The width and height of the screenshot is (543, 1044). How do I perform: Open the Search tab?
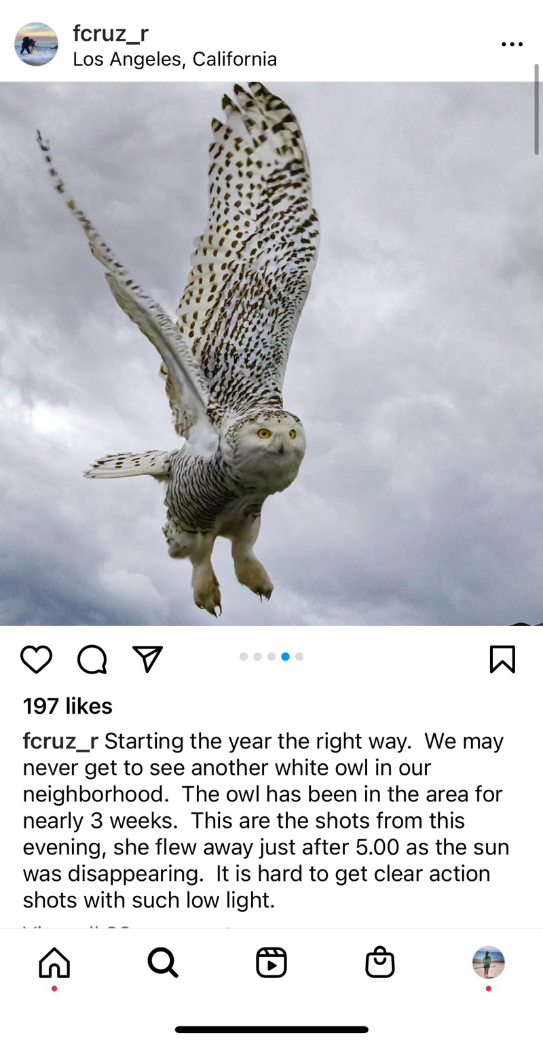[163, 962]
